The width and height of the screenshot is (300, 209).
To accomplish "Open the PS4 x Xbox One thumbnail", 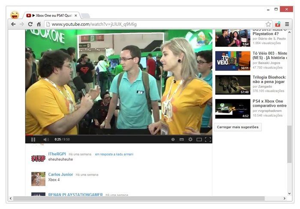I will [233, 109].
